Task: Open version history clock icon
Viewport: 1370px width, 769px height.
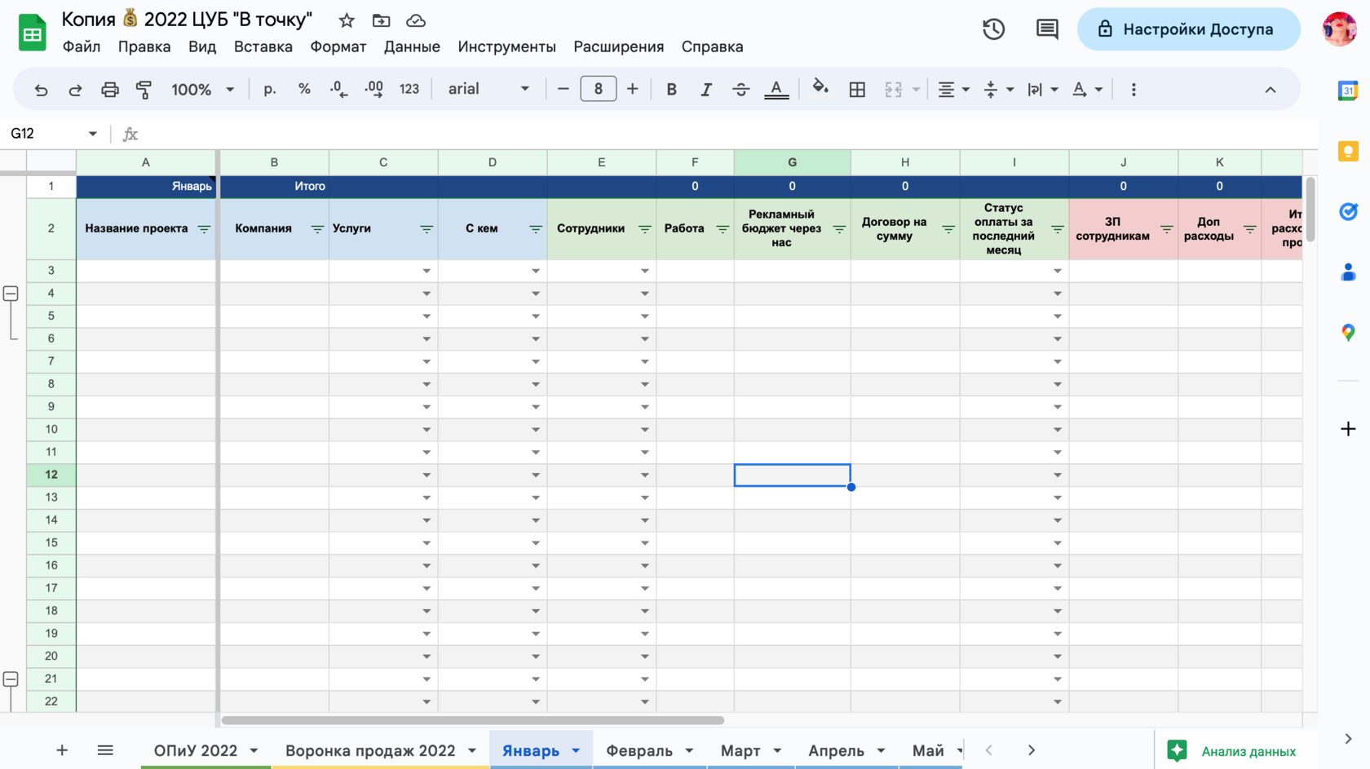Action: click(993, 29)
